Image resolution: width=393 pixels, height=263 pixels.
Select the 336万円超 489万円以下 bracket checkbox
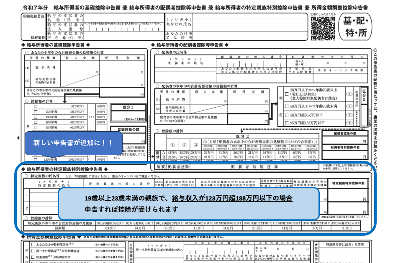pyautogui.click(x=36, y=117)
